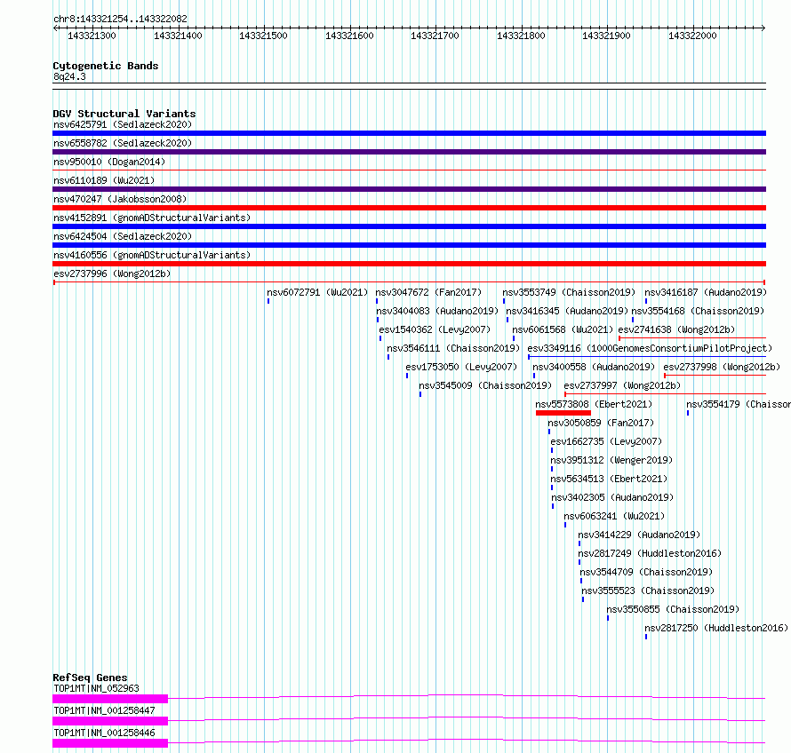
Task: Click the nsv3550855 (Chaisson2019) label
Action: [x=673, y=609]
